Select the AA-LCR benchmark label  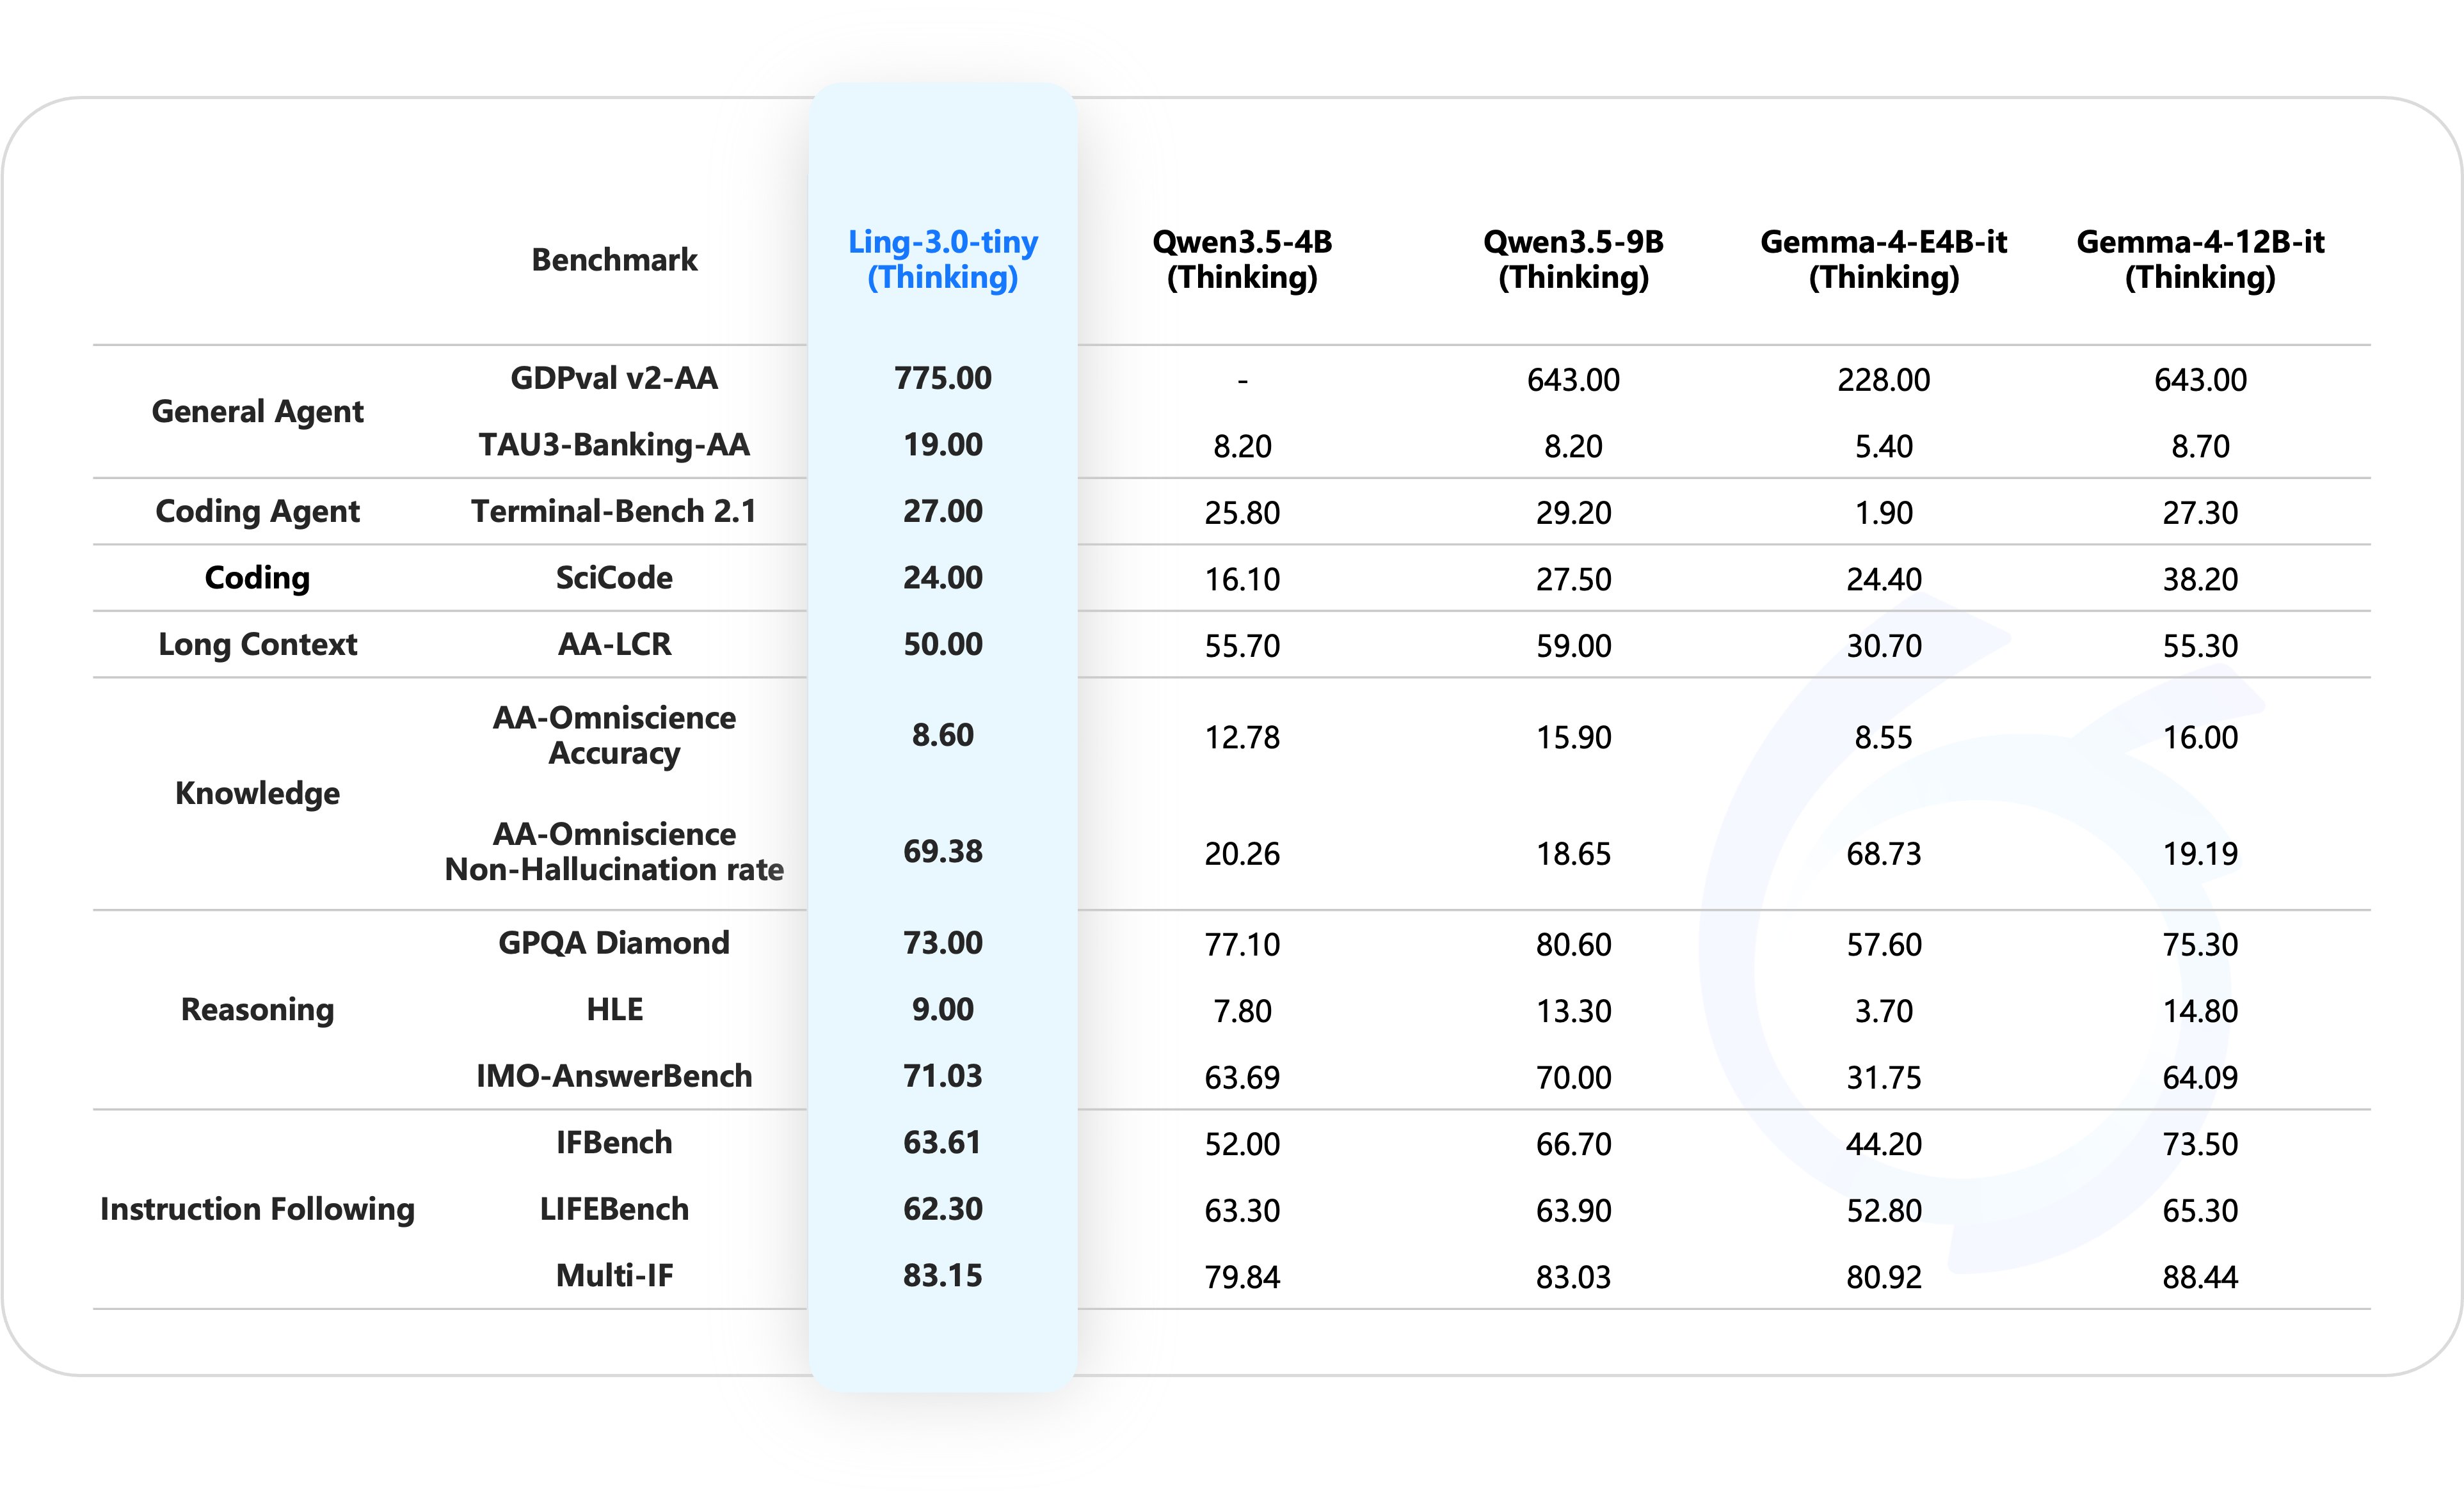(614, 643)
